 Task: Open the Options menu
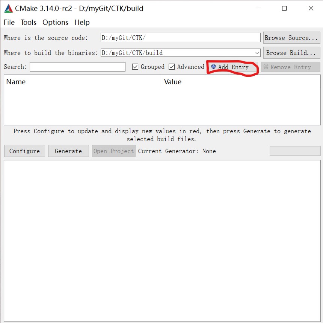pos(55,22)
